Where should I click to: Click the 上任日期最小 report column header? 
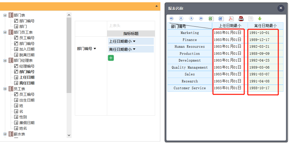(x=230, y=26)
